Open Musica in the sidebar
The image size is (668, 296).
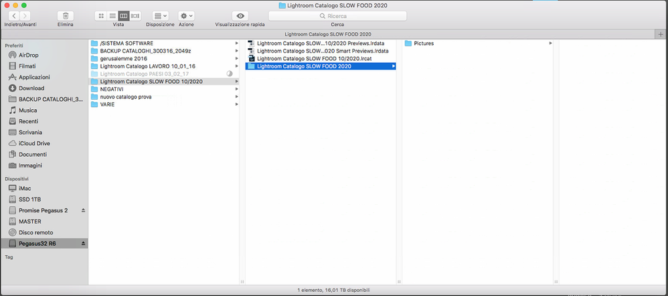[44, 110]
